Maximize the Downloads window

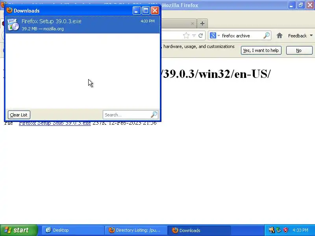tap(146, 11)
